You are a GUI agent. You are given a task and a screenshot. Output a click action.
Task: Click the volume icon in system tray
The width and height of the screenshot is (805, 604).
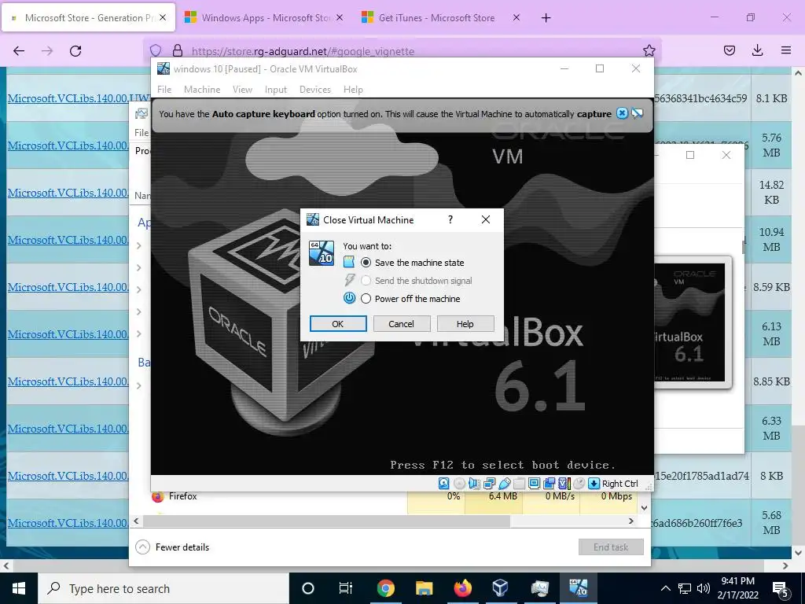coord(704,588)
